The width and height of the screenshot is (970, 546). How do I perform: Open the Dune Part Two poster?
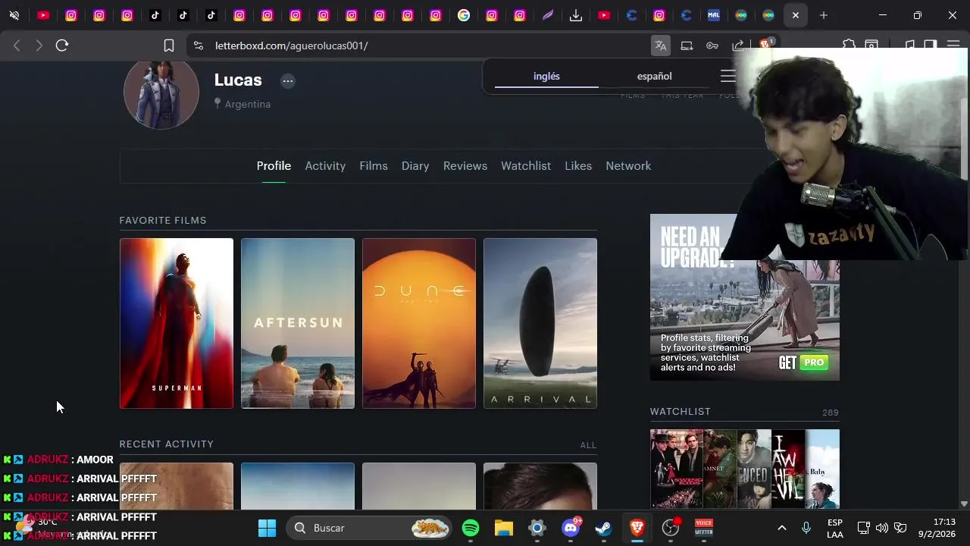[419, 323]
